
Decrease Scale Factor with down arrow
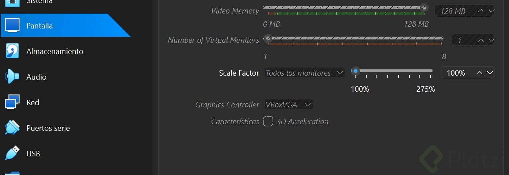click(x=490, y=73)
